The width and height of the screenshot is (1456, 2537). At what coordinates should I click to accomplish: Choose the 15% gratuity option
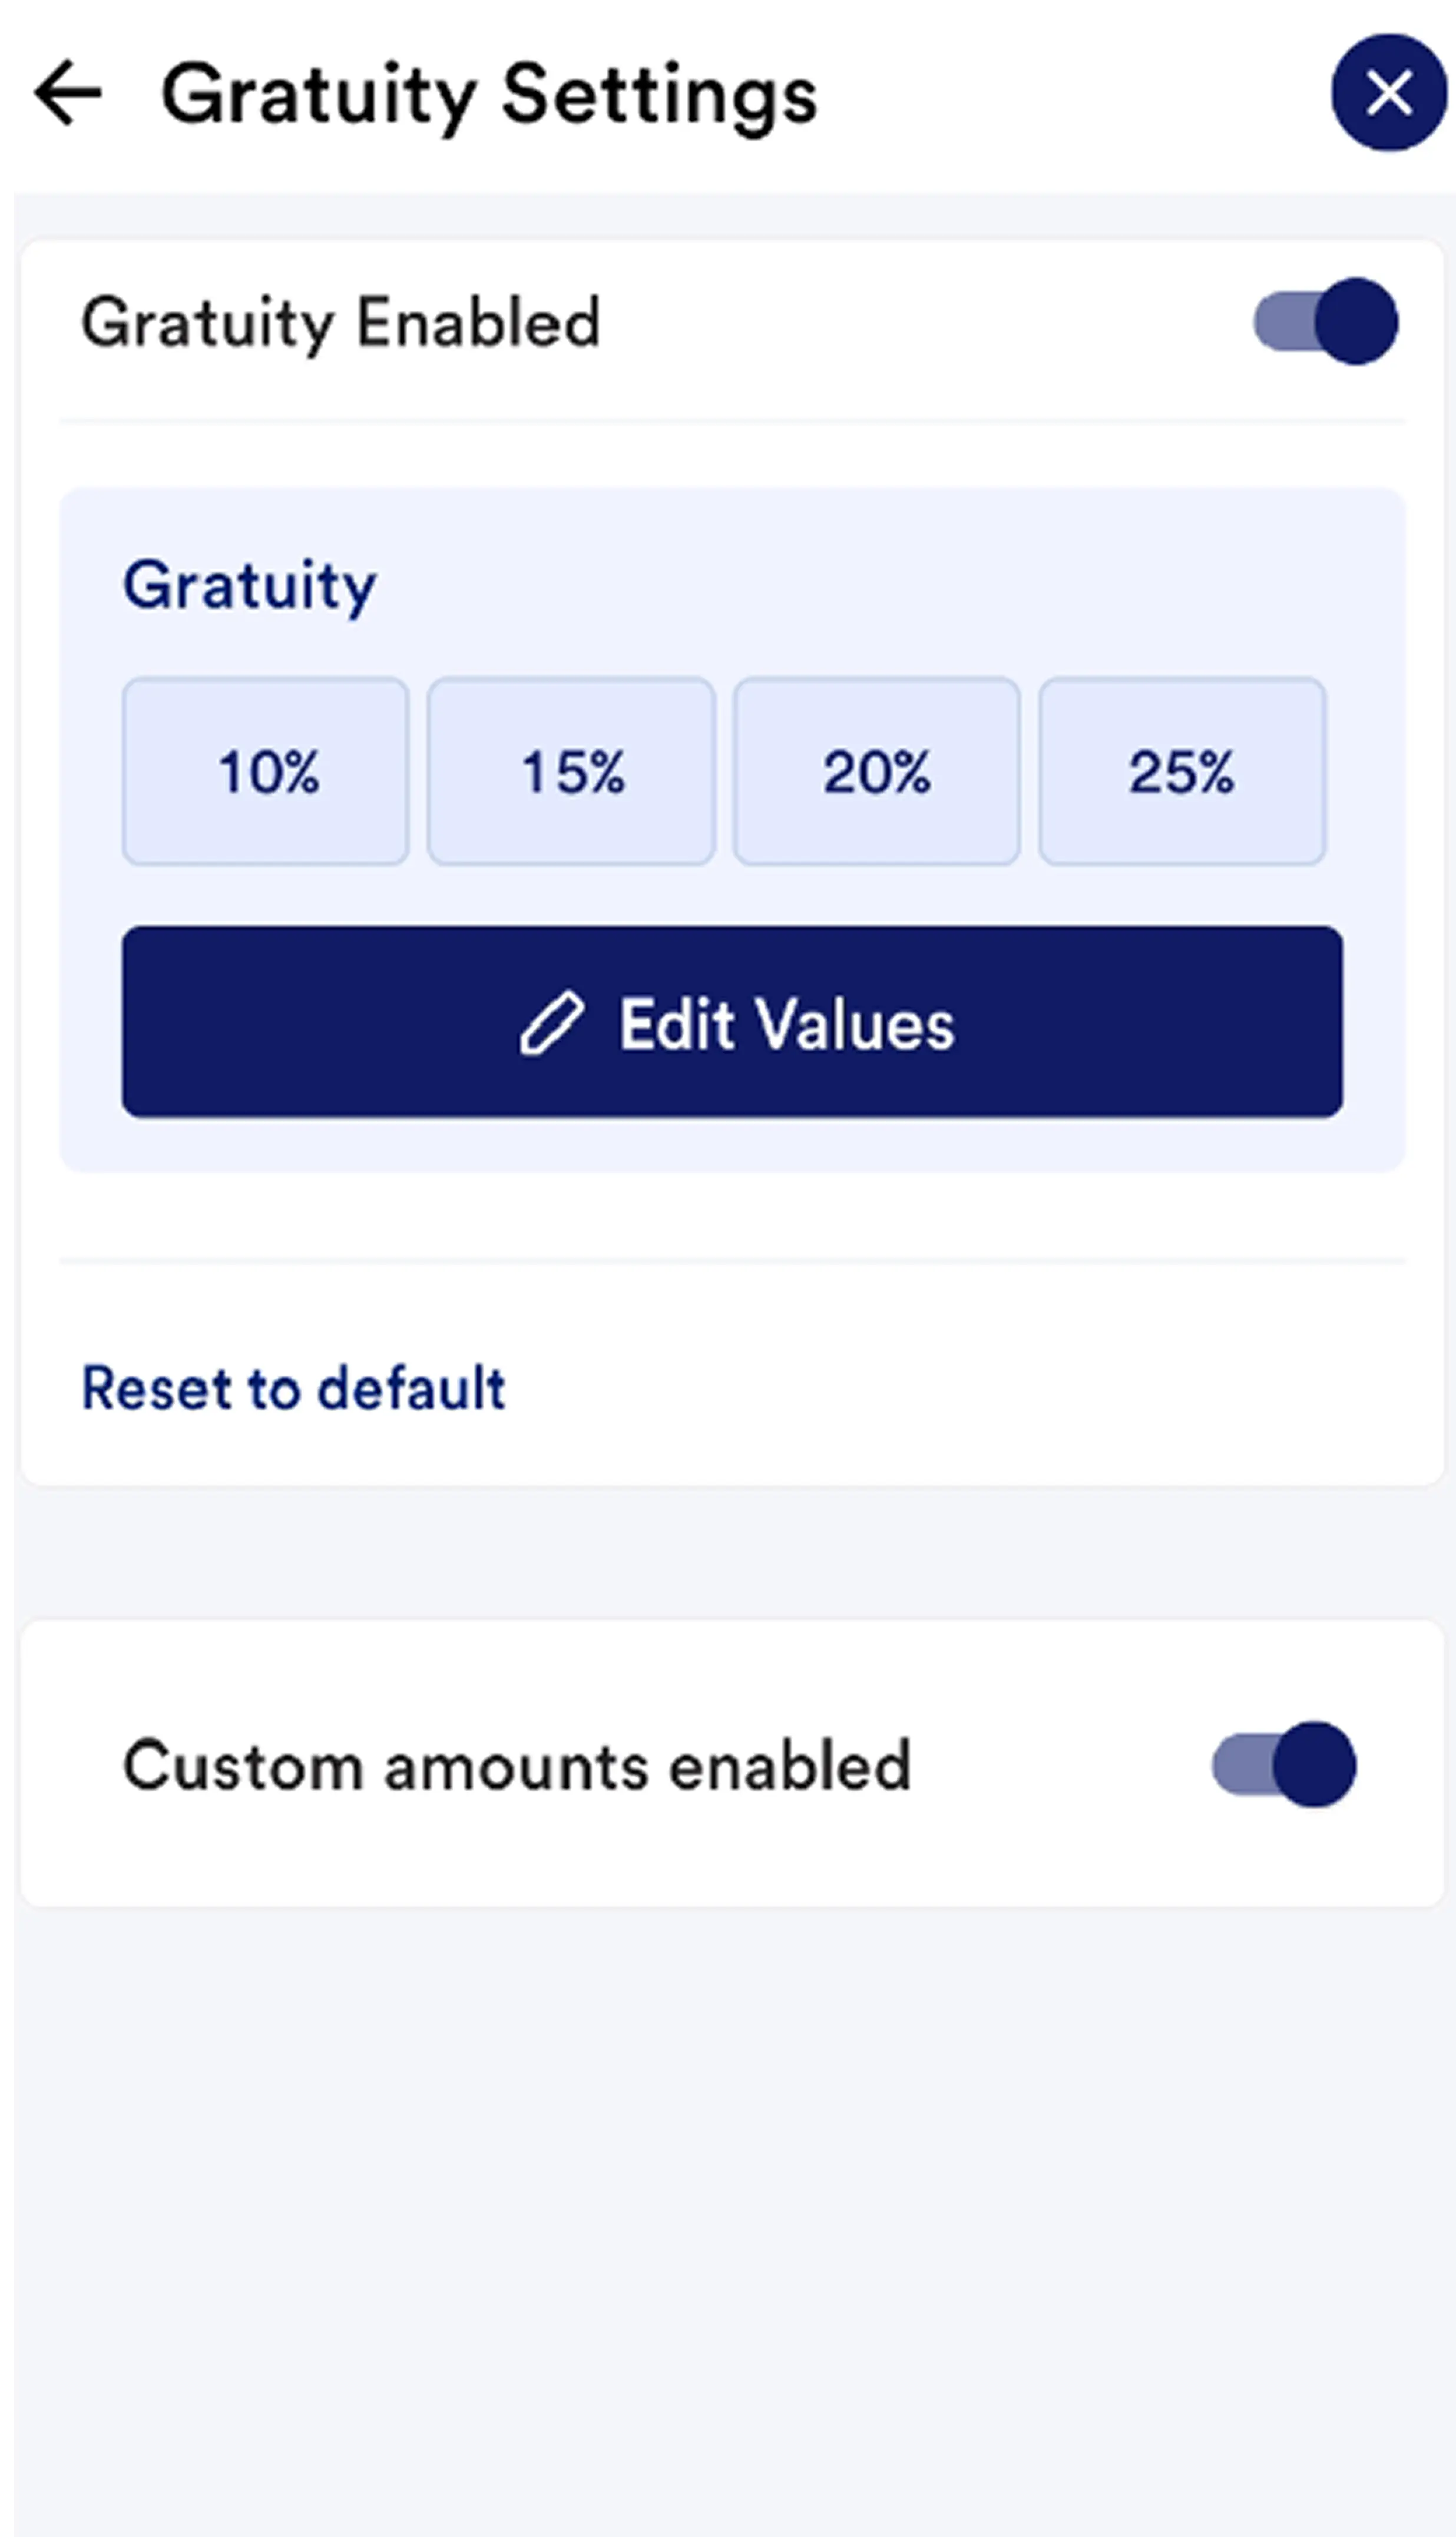click(571, 771)
